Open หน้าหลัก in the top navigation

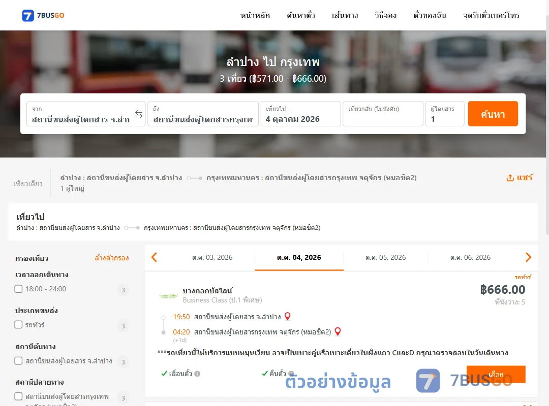(x=255, y=15)
